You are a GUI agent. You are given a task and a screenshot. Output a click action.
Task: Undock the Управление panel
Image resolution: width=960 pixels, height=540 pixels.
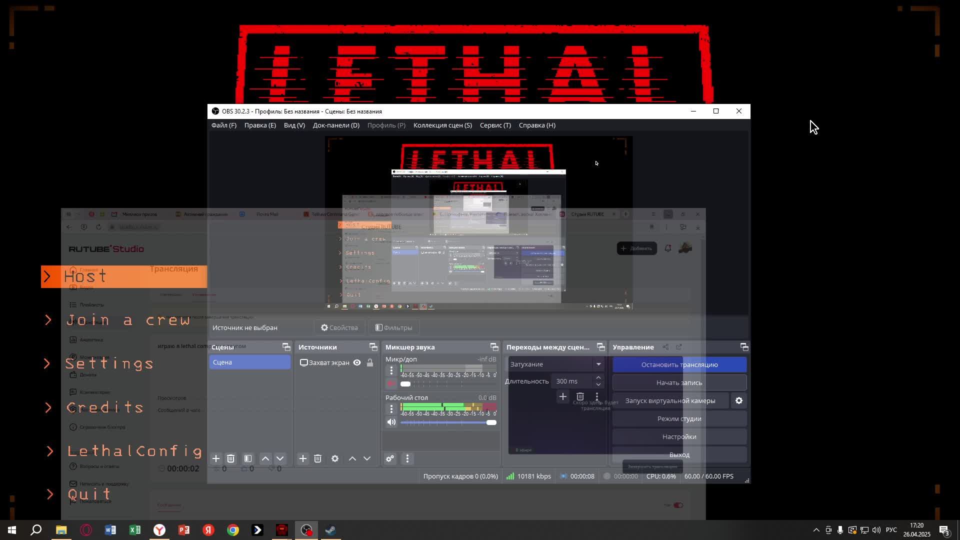click(x=744, y=347)
